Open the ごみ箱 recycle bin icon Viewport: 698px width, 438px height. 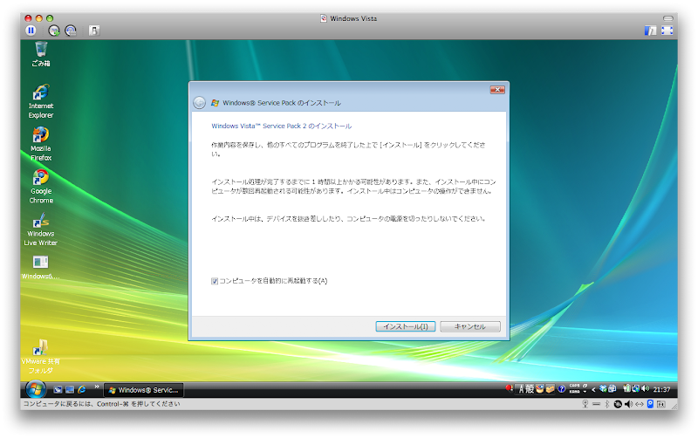[40, 54]
